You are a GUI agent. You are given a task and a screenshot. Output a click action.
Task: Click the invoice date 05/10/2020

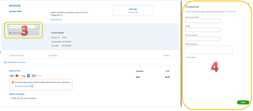point(67,42)
